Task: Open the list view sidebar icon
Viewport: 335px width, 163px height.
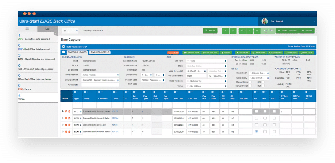Action: coord(27,29)
